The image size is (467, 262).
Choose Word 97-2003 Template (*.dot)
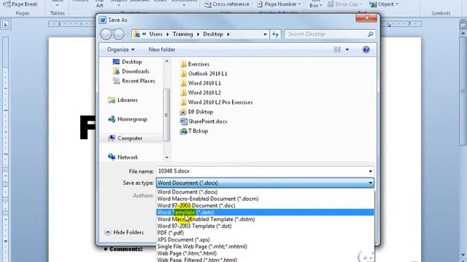[265, 226]
